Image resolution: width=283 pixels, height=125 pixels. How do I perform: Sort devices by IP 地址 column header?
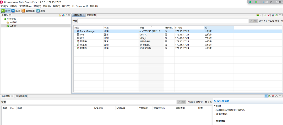click(x=189, y=28)
